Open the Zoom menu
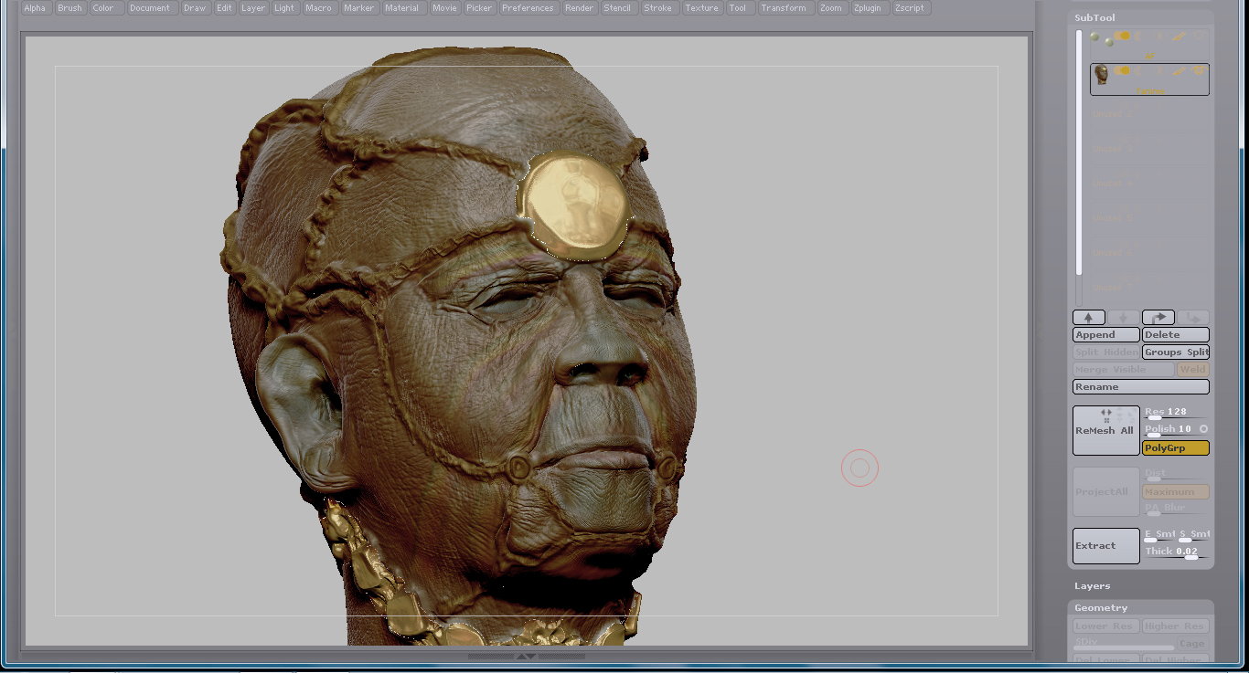Image resolution: width=1249 pixels, height=673 pixels. pyautogui.click(x=831, y=8)
